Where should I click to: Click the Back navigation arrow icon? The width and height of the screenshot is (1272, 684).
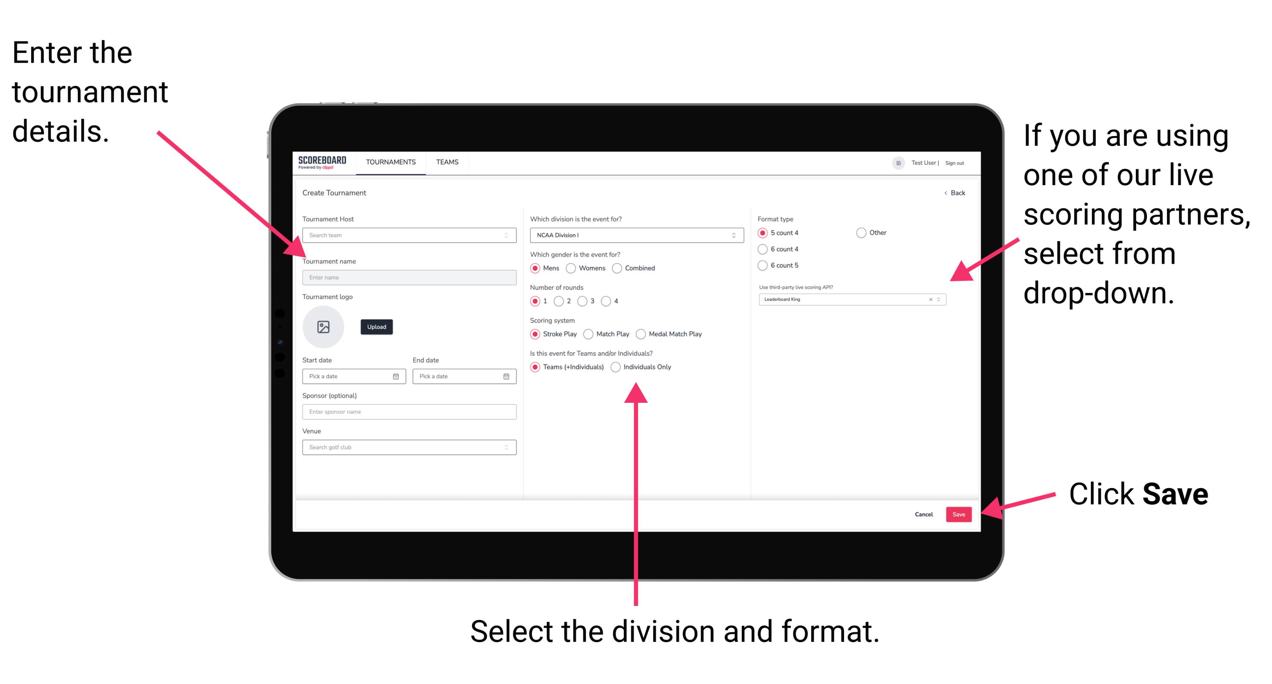tap(943, 193)
